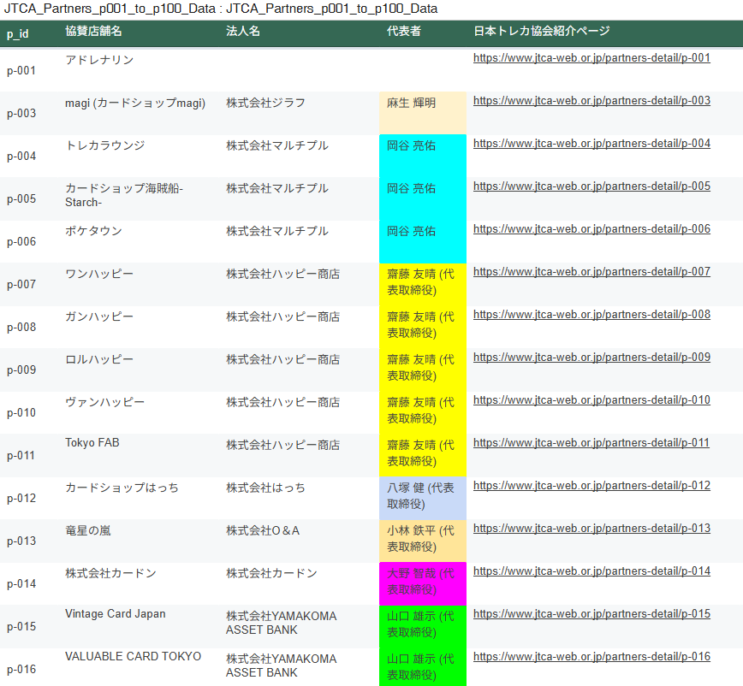Select the 麻生 輝明 representative cell
Image resolution: width=743 pixels, height=686 pixels.
423,113
